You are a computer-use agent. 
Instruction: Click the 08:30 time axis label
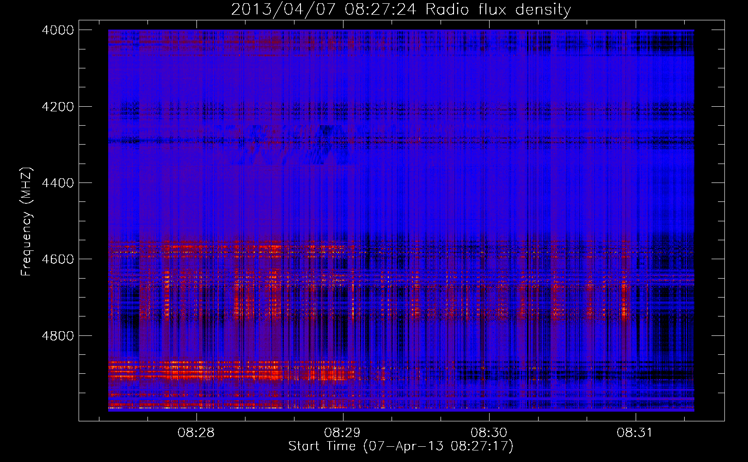pos(489,432)
